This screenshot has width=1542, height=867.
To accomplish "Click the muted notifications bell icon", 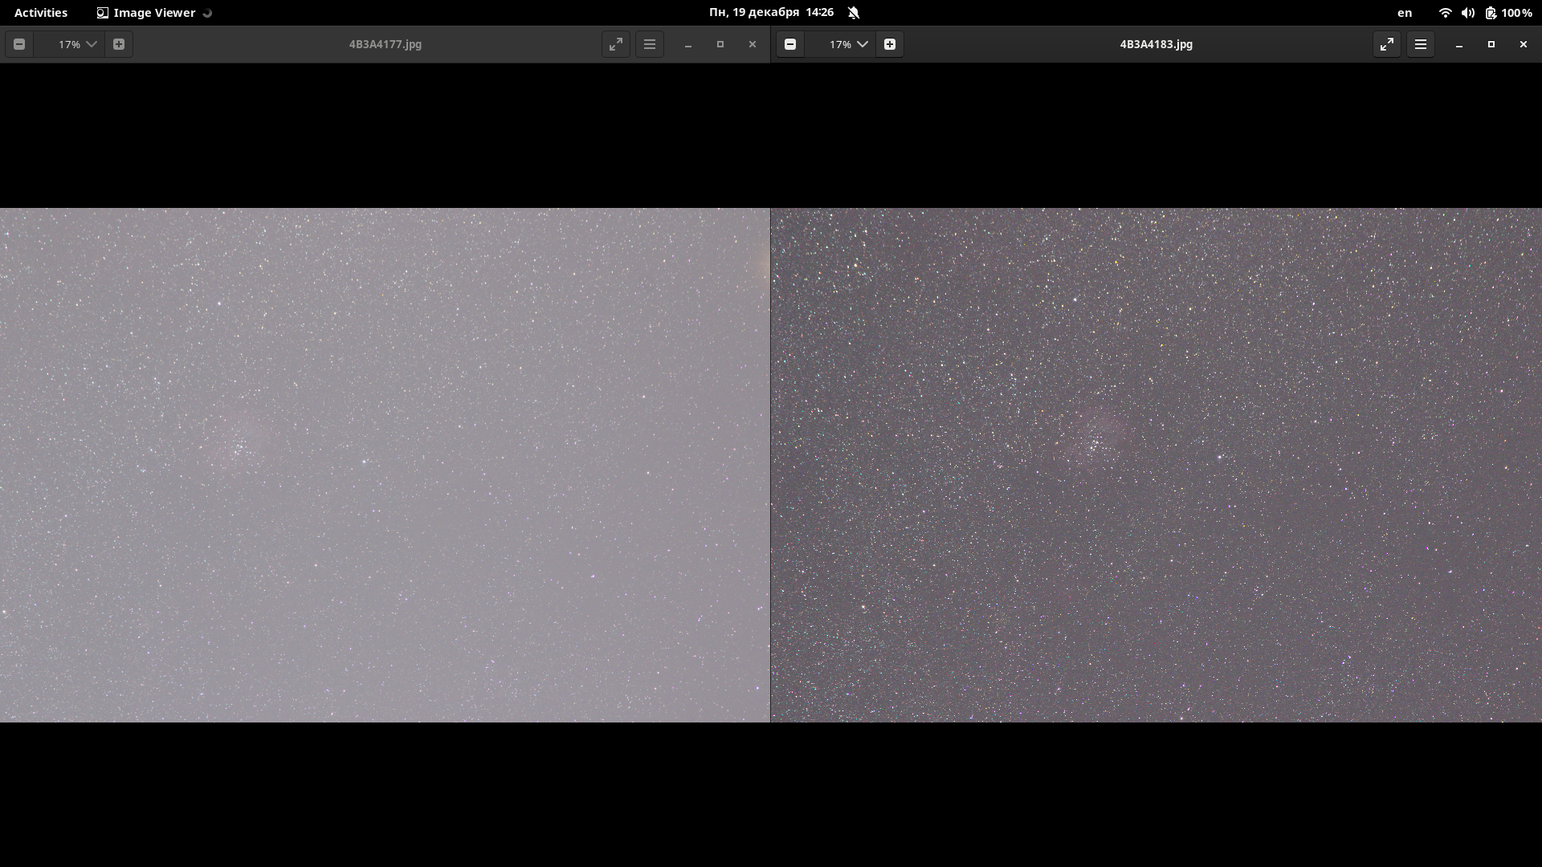I will click(854, 12).
